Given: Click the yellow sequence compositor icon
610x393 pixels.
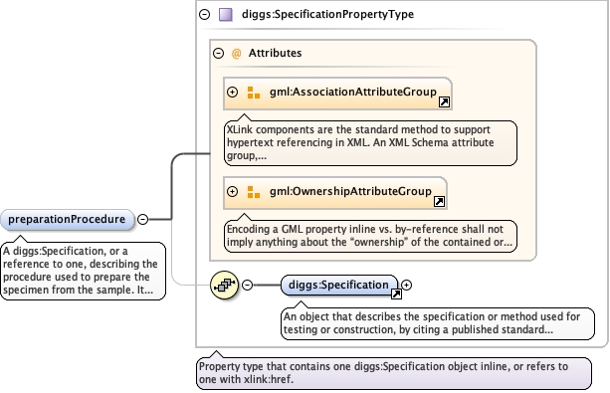Looking at the screenshot, I should pos(224,286).
